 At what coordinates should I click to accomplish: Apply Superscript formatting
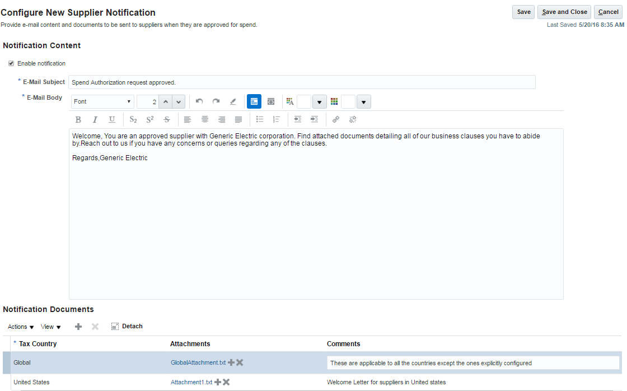click(x=150, y=119)
